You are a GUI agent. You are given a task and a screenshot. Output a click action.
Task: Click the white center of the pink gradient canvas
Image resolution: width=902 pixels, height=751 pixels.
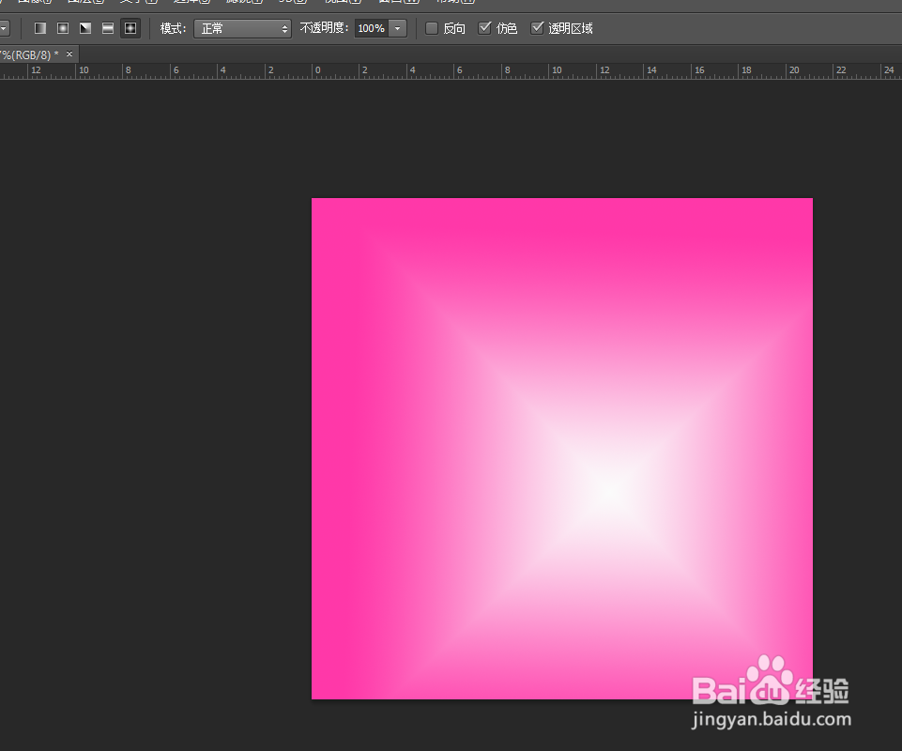pyautogui.click(x=612, y=490)
